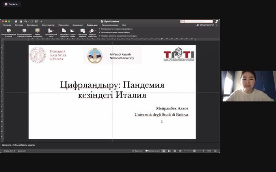
Task: Uncheck Show Media Controls option
Action: coord(100,36)
